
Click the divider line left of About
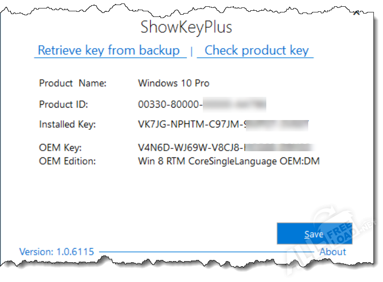[x=204, y=251]
